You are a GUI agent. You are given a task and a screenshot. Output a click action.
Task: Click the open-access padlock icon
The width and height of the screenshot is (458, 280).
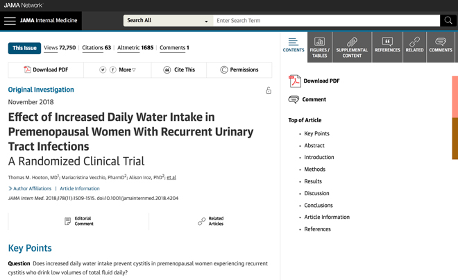(x=269, y=90)
